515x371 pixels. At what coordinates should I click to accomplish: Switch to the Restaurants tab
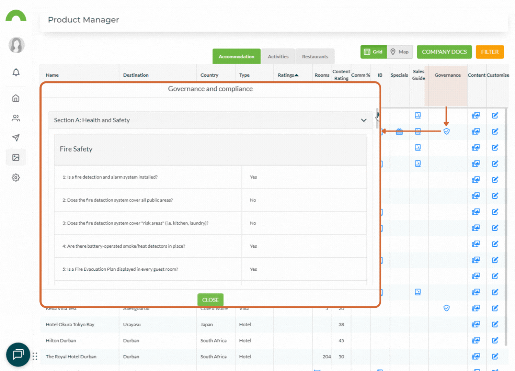[x=315, y=56]
